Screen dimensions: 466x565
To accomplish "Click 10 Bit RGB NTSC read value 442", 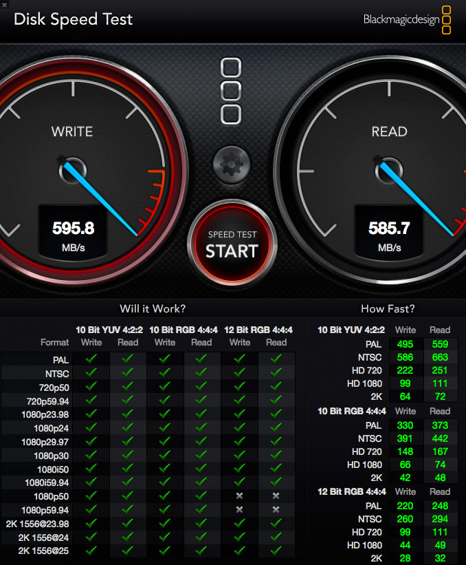I will 440,438.
